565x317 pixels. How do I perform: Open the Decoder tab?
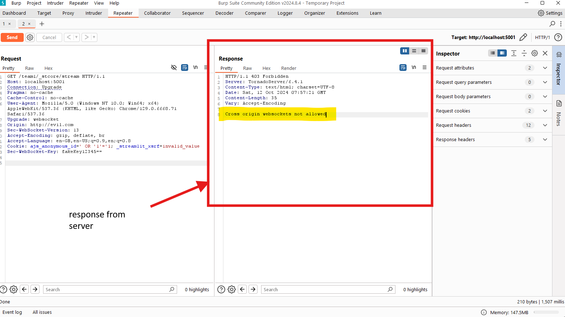224,13
